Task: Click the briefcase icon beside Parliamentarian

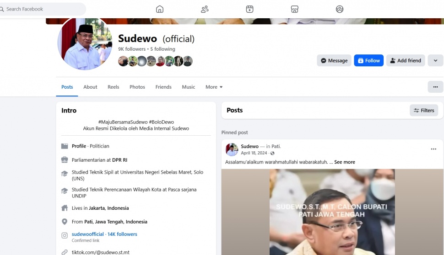Action: tap(65, 160)
